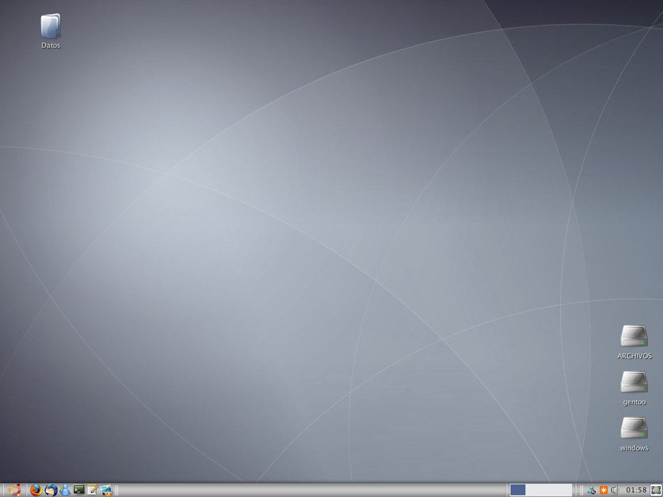This screenshot has height=497, width=663.
Task: Click the Datos label text
Action: click(51, 45)
